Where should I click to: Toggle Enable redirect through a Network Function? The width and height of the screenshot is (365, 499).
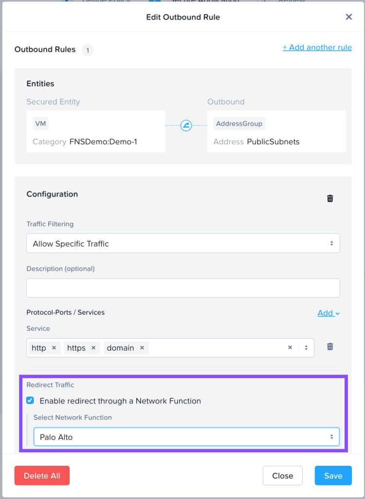coord(30,400)
